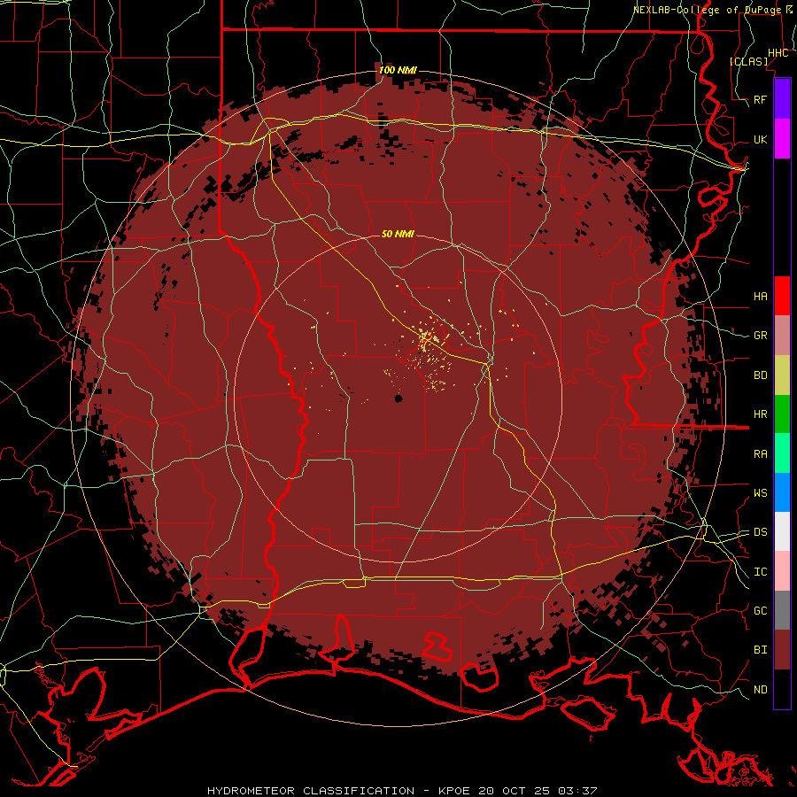
Task: Pick the dark green HR legend swatch
Action: 782,414
